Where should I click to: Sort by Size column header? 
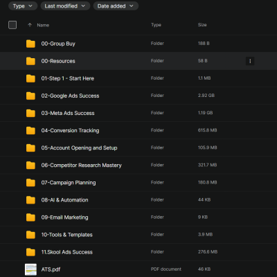(202, 25)
